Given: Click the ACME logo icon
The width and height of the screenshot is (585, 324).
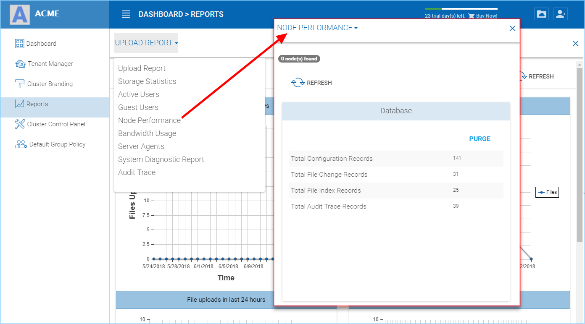Looking at the screenshot, I should [x=20, y=14].
